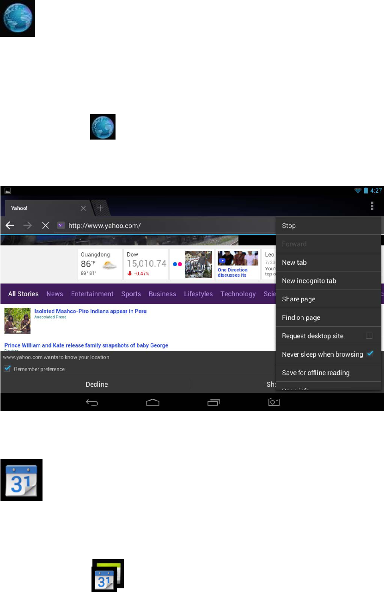Toggle Request desktop site checkbox

(369, 336)
